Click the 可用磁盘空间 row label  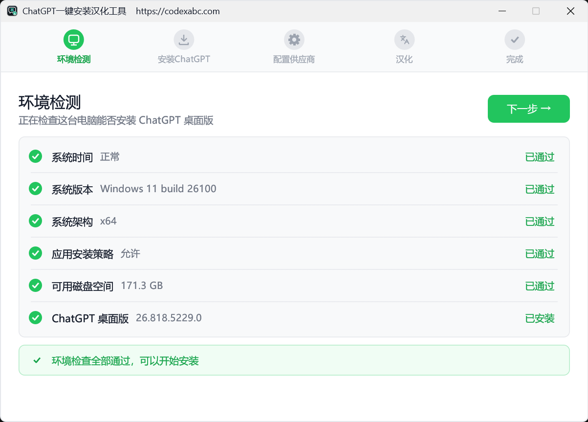click(83, 286)
